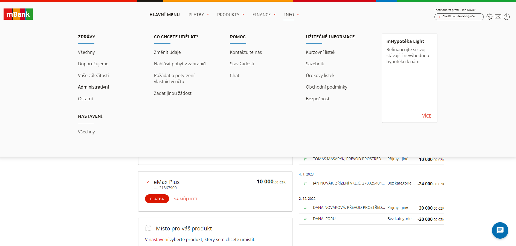516x246 pixels.
Task: Click transfer icon beside DANA, FORU transaction
Action: (x=305, y=219)
